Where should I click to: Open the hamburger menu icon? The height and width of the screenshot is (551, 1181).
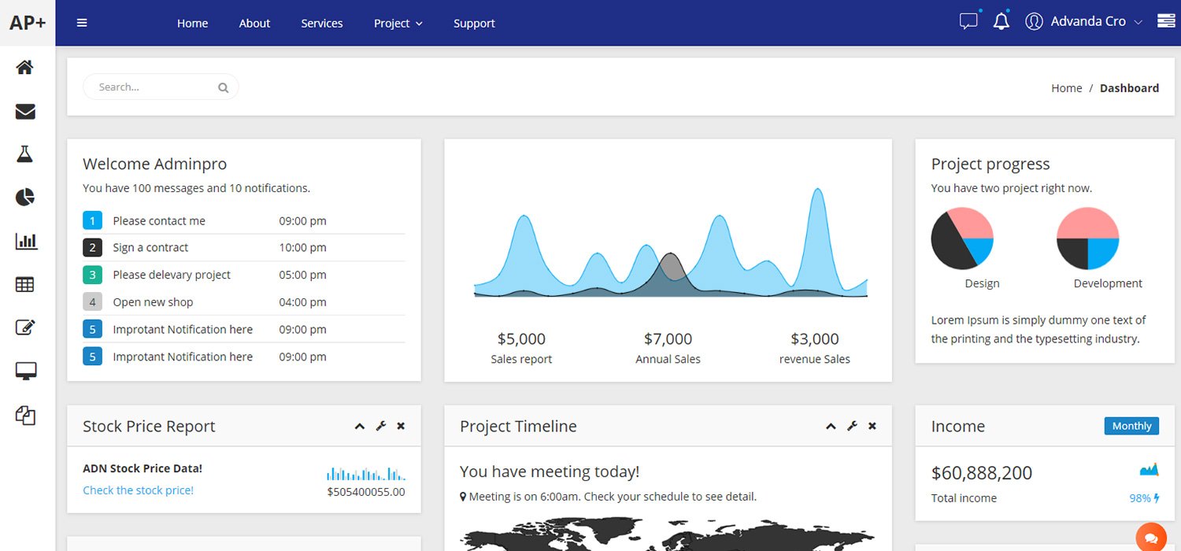(x=82, y=23)
